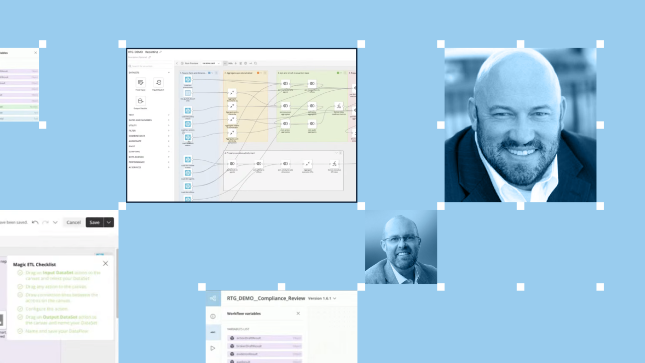Select the brokerDraftResult variable row
Viewport: 645px width, 363px height.
(265, 346)
